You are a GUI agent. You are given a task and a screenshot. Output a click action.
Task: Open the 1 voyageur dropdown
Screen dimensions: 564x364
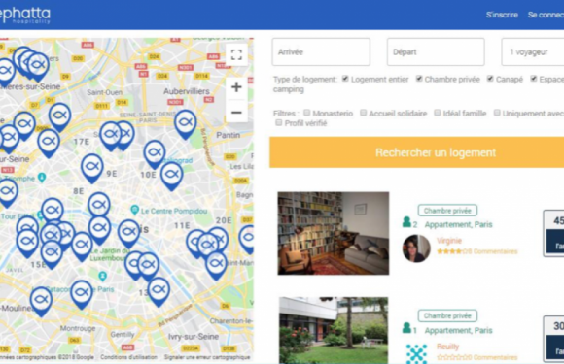point(533,52)
